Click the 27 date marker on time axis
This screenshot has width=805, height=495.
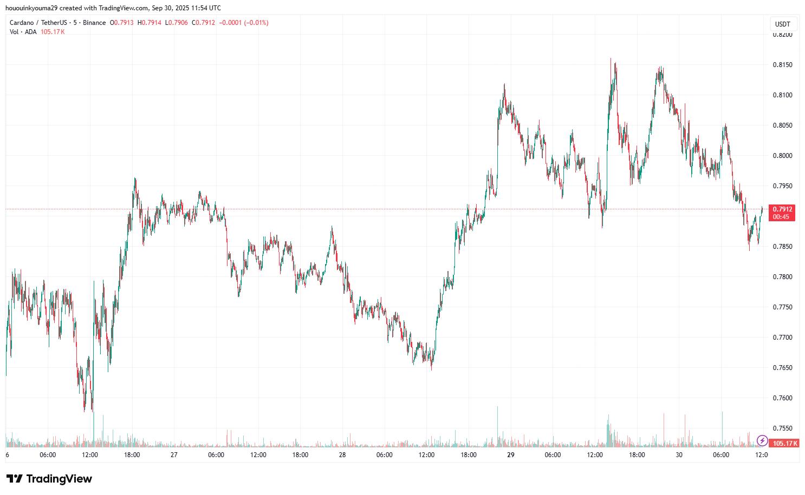[x=174, y=455]
